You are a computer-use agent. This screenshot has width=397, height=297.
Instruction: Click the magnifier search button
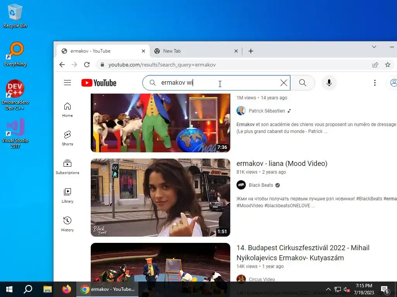(x=302, y=83)
